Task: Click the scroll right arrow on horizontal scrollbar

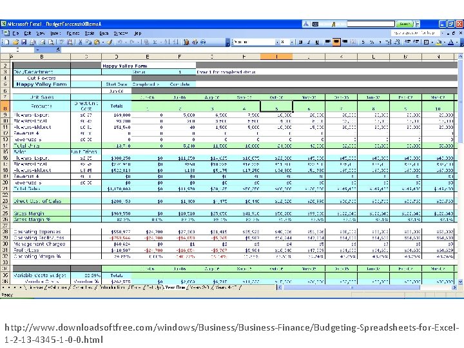Action: pyautogui.click(x=454, y=287)
